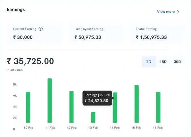This screenshot has width=191, height=137.
Task: Click the 16 Feb earnings bar
Action: (x=158, y=107)
